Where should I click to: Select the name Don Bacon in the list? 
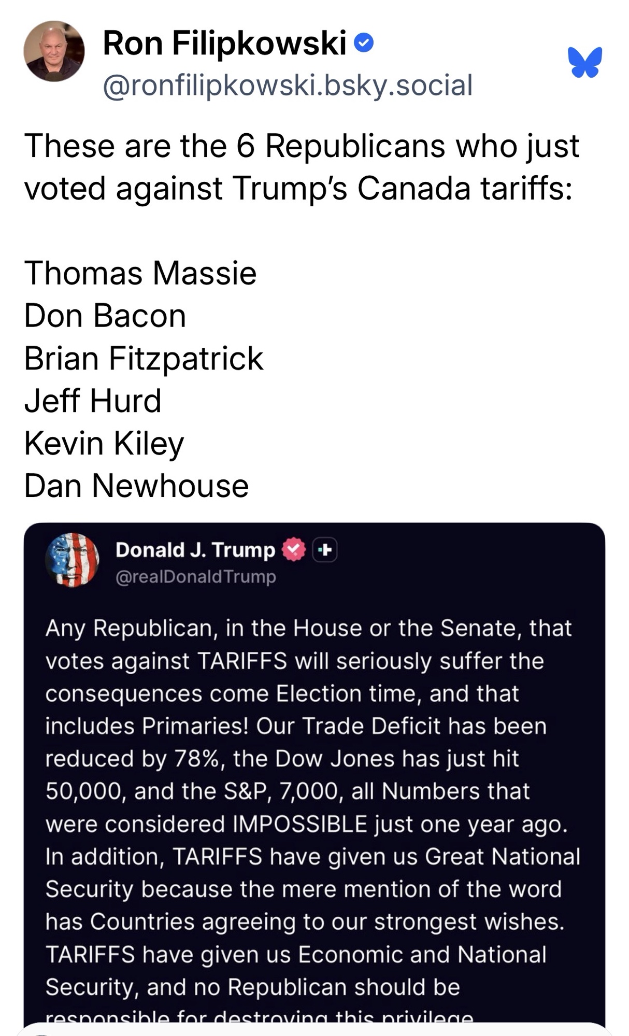point(105,316)
